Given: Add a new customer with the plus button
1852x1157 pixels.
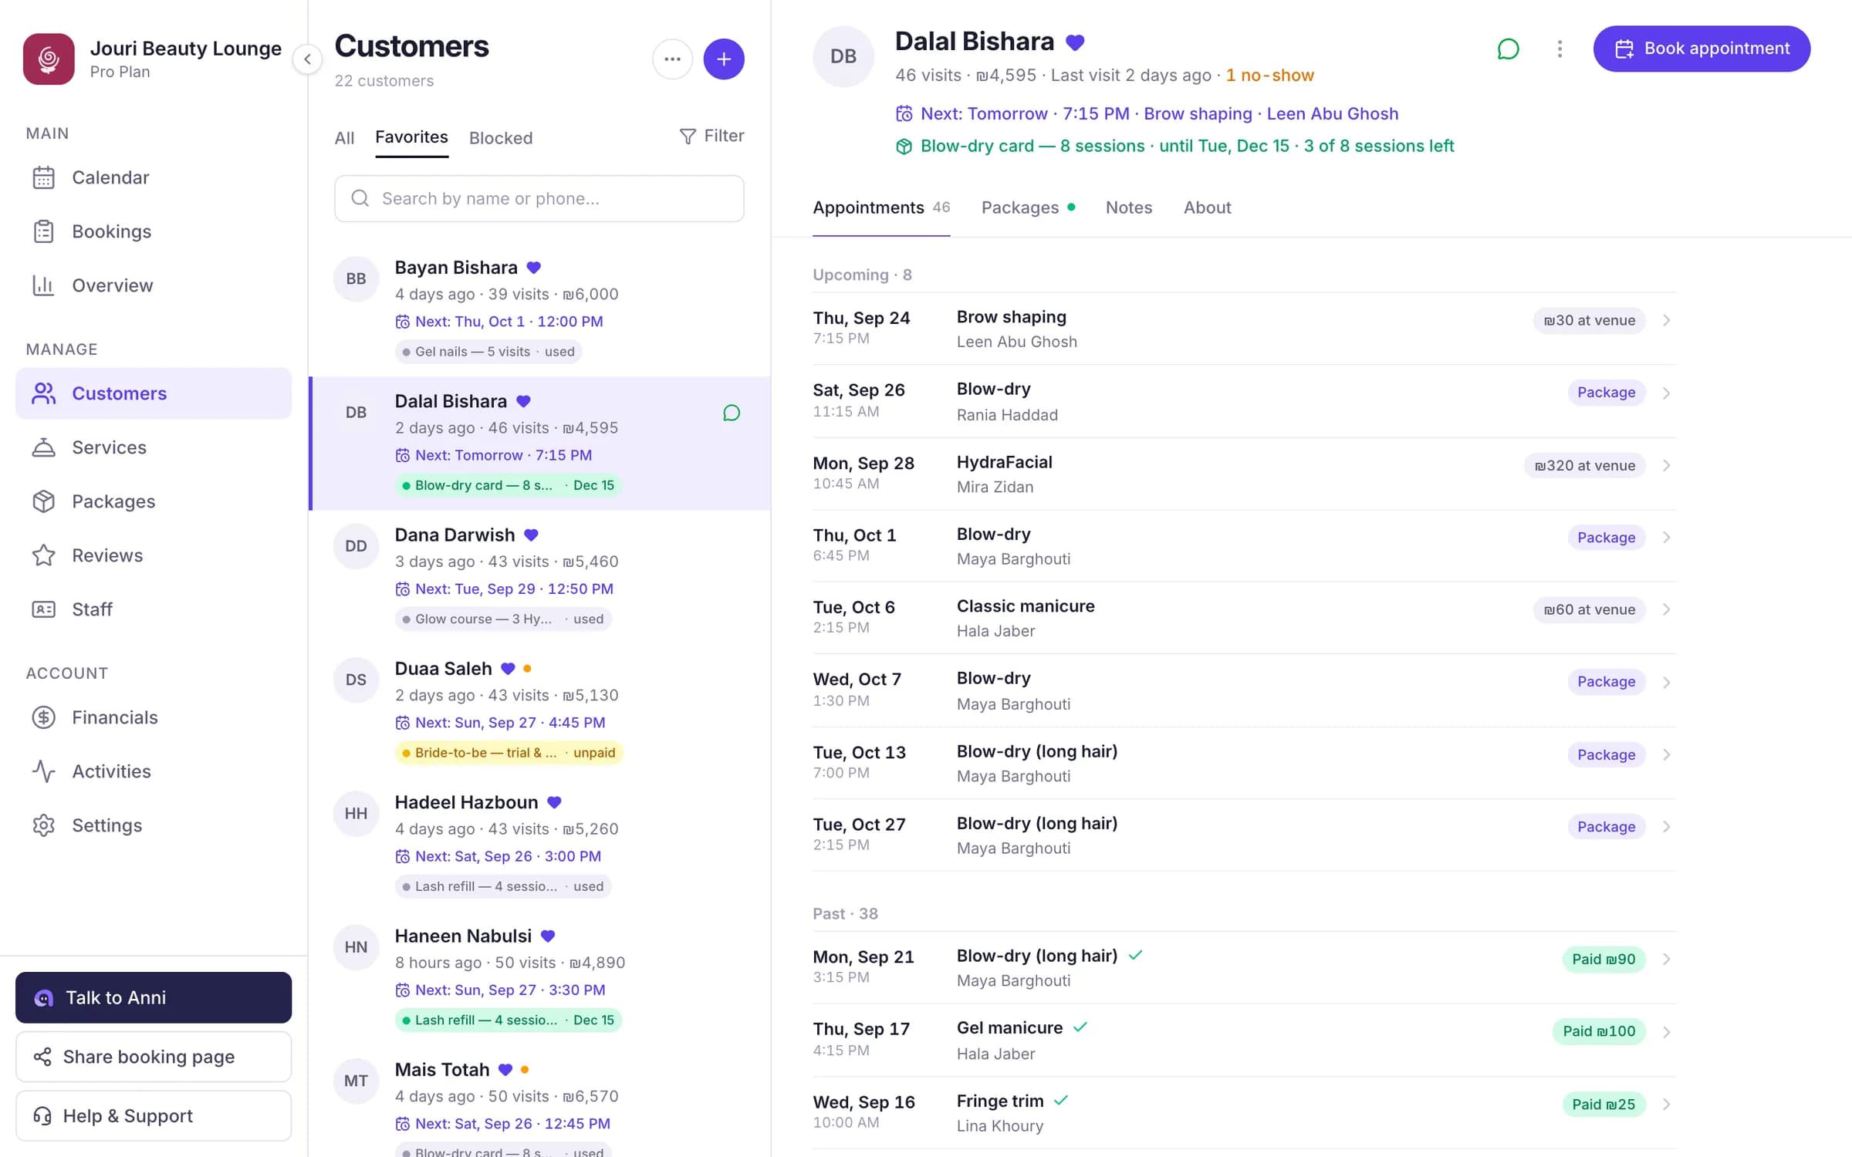Looking at the screenshot, I should click(x=724, y=59).
